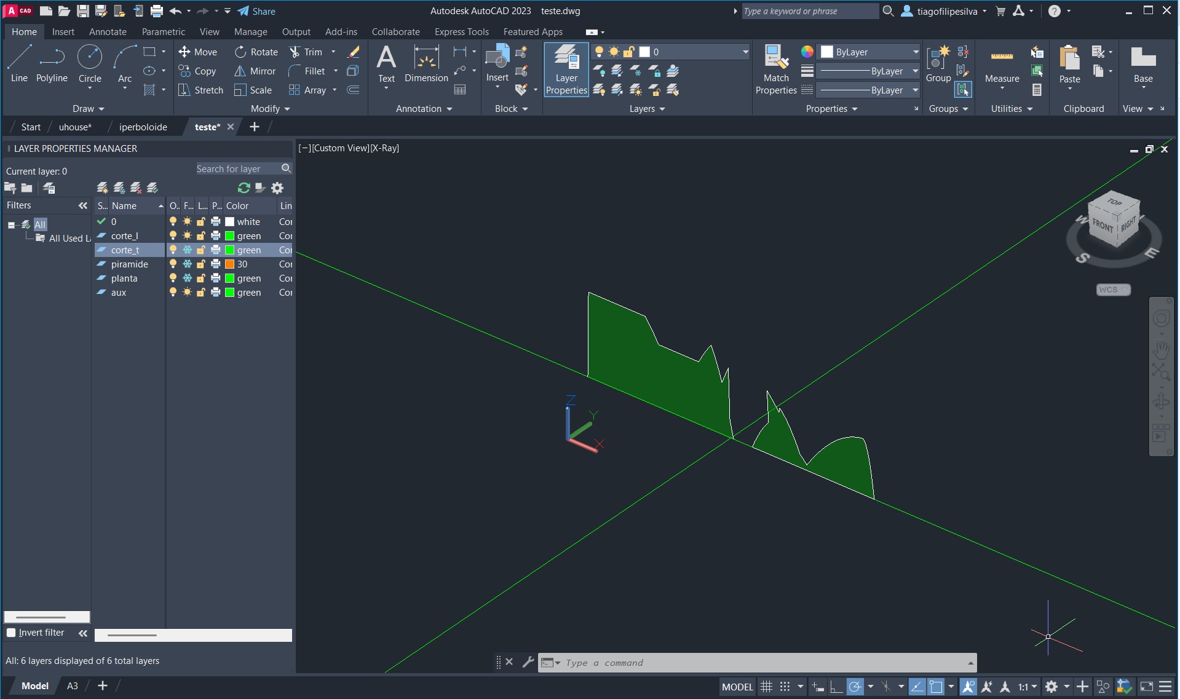1180x699 pixels.
Task: Click the keyword search box
Action: point(810,11)
